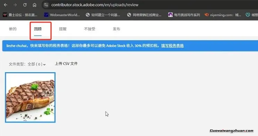Open the browser home page icon
This screenshot has width=258, height=136.
(x=34, y=5)
